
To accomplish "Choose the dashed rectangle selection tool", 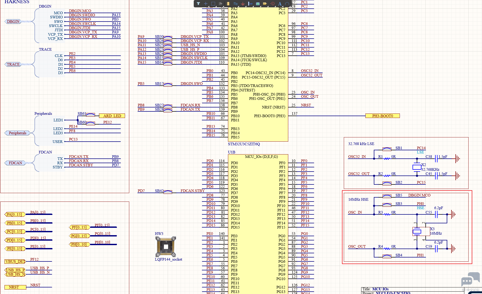I will tap(213, 4).
